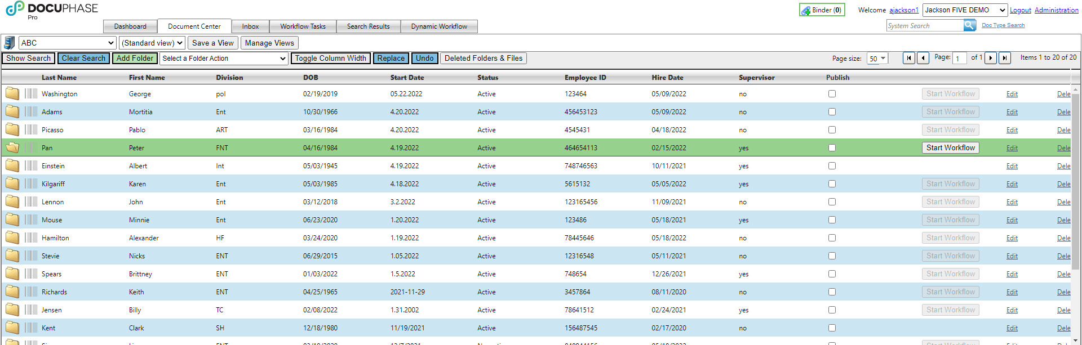Open the folder icon for Kilgariff row
Viewport: 1082px width, 345px height.
12,183
